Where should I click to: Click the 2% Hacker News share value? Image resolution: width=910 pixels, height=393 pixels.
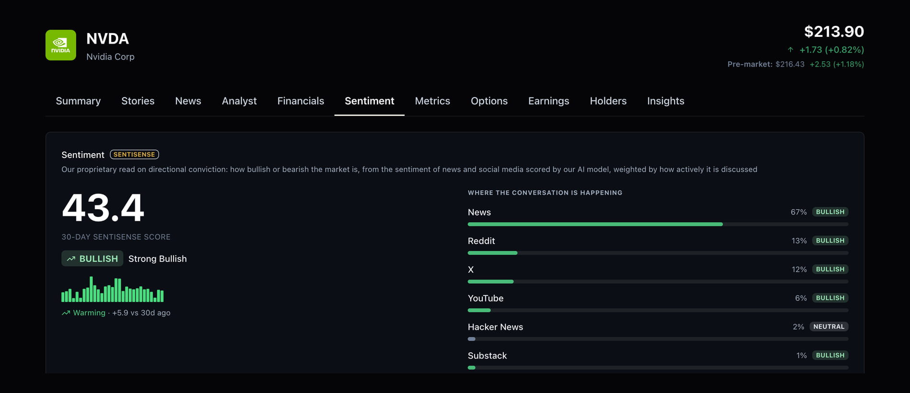coord(798,327)
